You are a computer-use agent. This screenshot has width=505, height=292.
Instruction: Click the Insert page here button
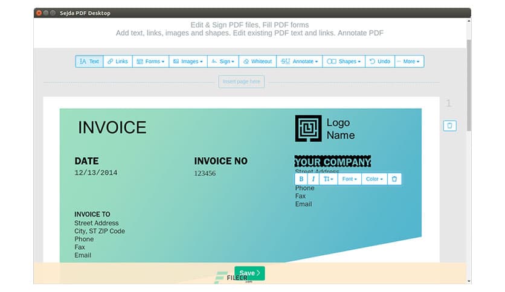tap(241, 81)
